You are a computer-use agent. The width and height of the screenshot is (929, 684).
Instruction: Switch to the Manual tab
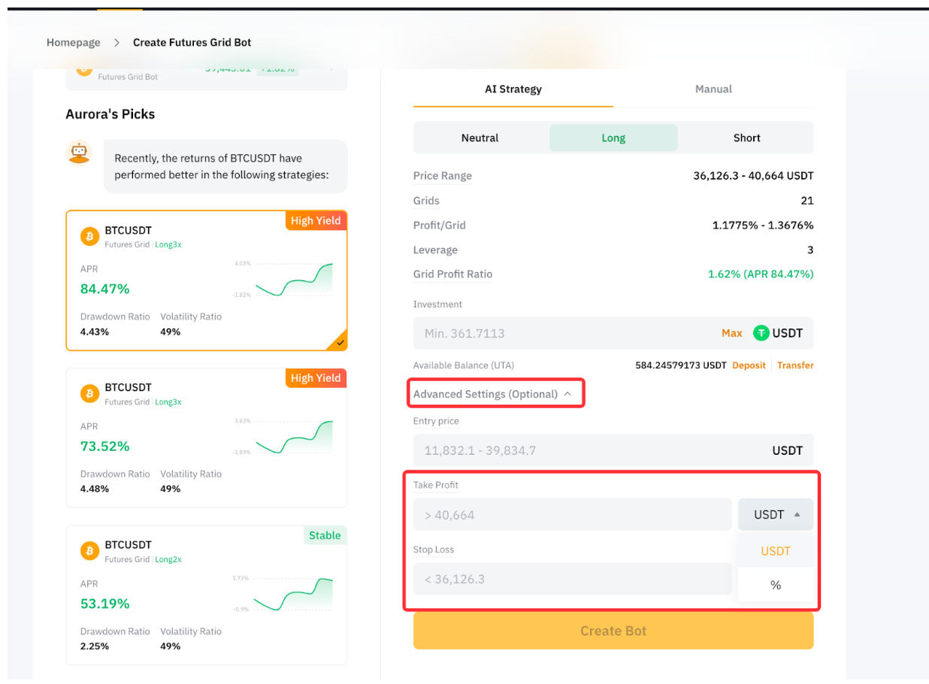pos(713,89)
